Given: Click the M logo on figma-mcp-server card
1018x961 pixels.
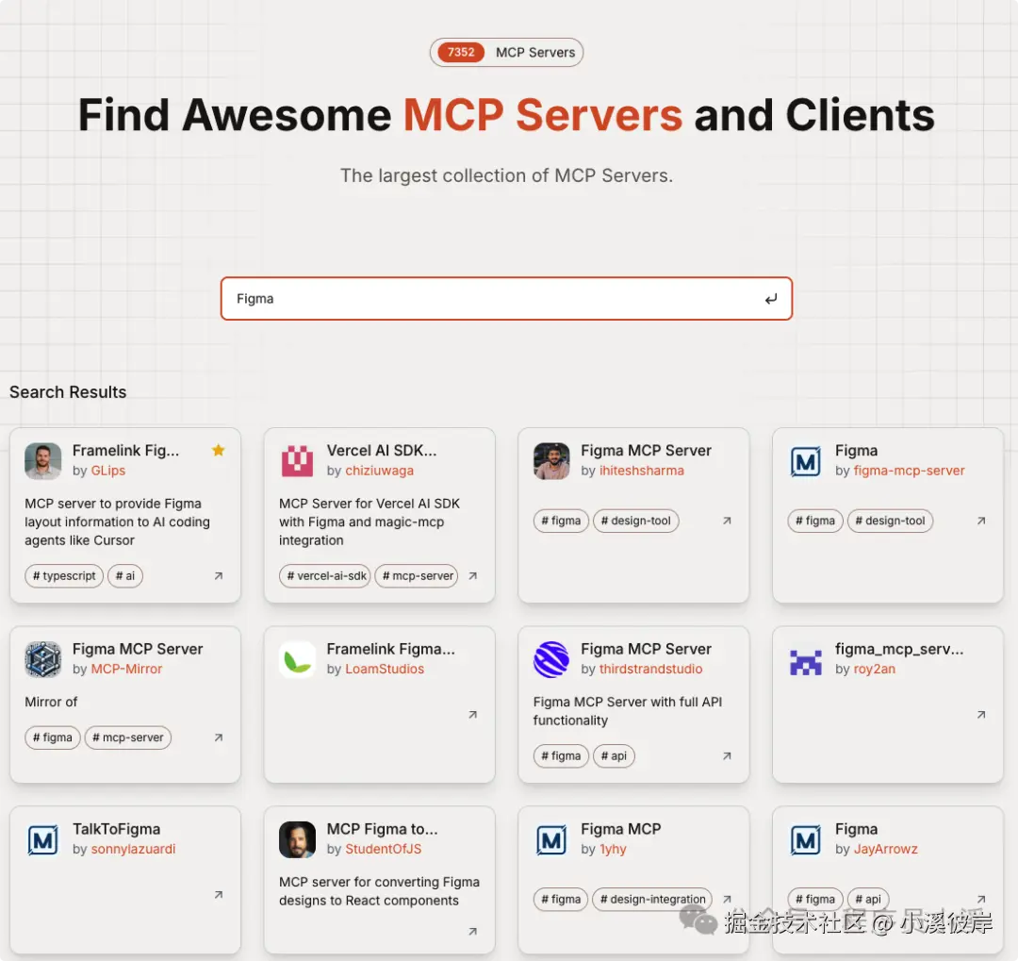Looking at the screenshot, I should (806, 461).
